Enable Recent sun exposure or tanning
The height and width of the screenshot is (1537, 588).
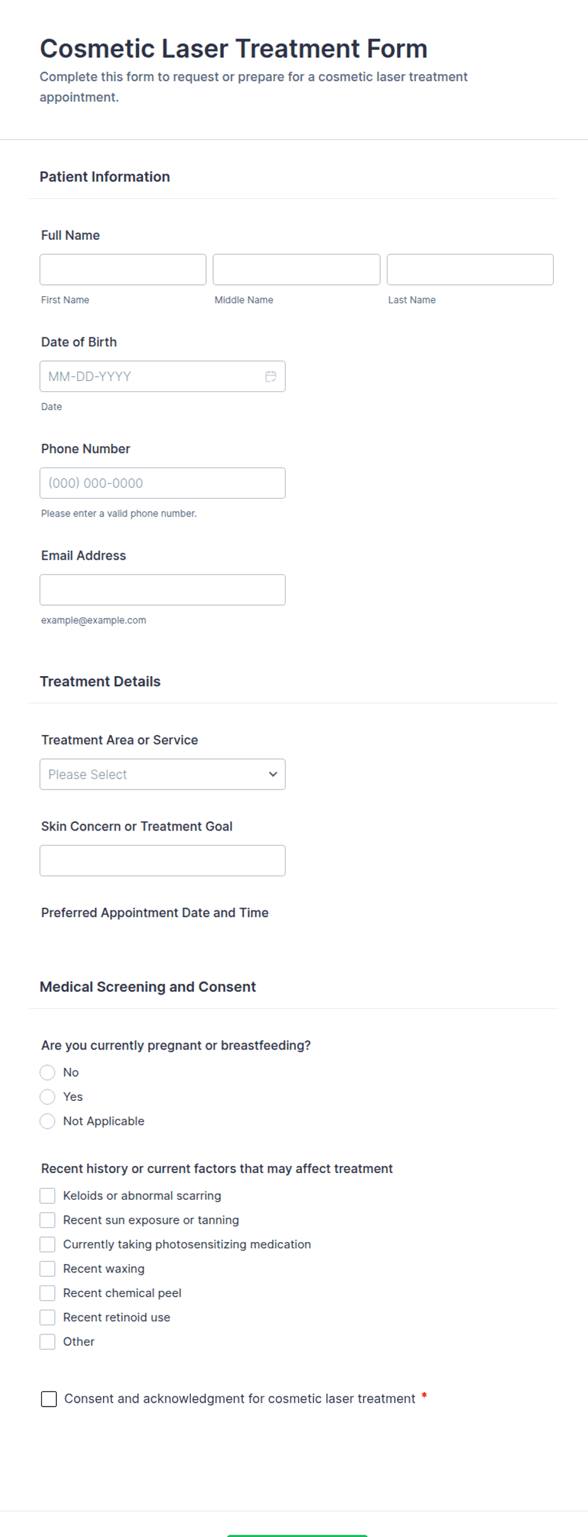pos(47,1219)
